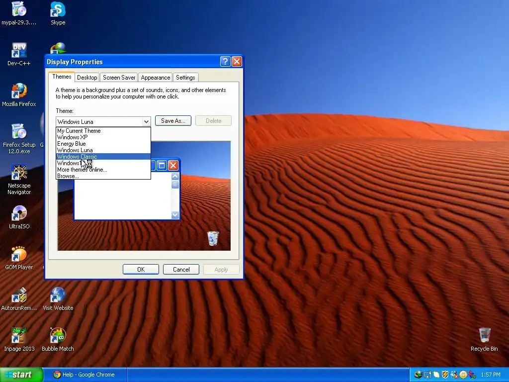The height and width of the screenshot is (382, 509).
Task: Switch to the Settings tab
Action: click(185, 78)
